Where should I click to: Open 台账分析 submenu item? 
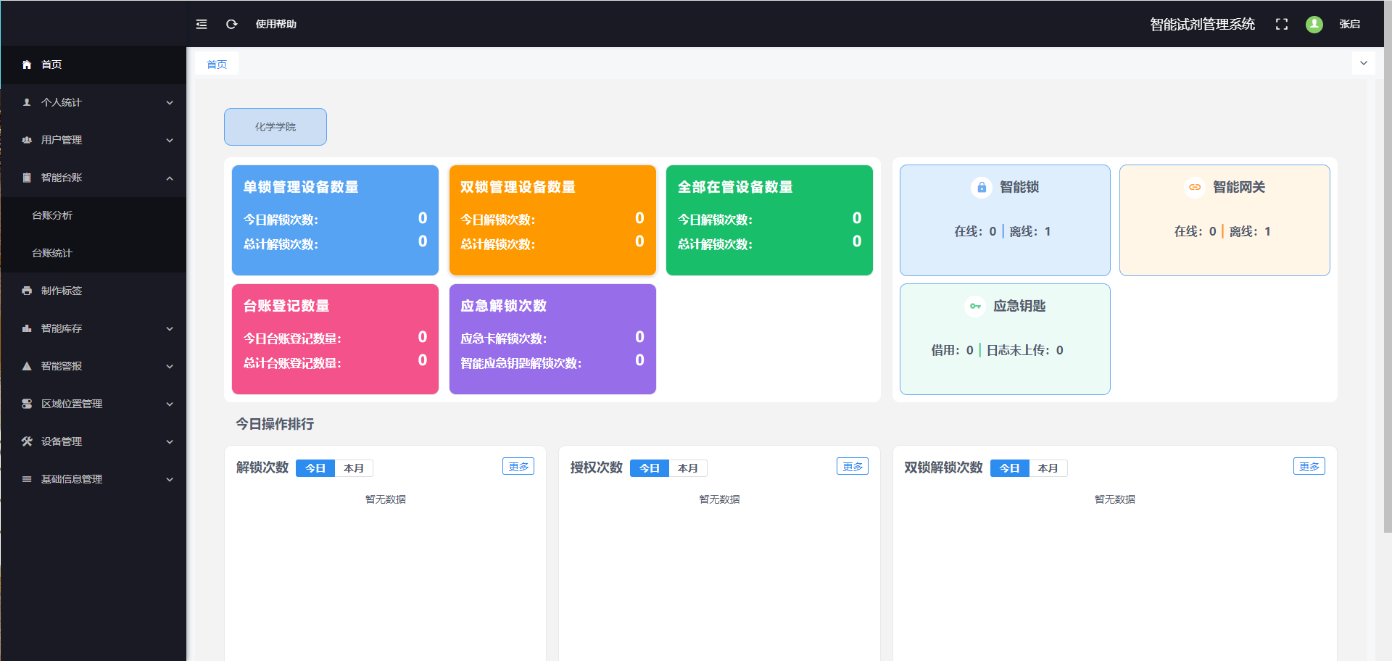(x=52, y=215)
